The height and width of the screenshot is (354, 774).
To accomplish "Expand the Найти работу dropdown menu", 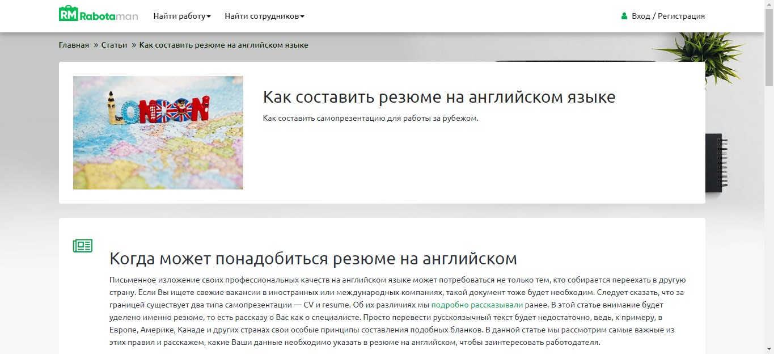I will 182,16.
